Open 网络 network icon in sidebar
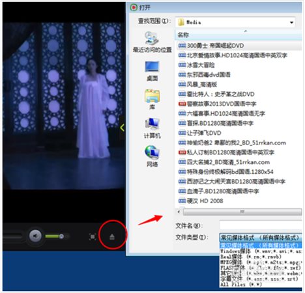 pos(152,156)
